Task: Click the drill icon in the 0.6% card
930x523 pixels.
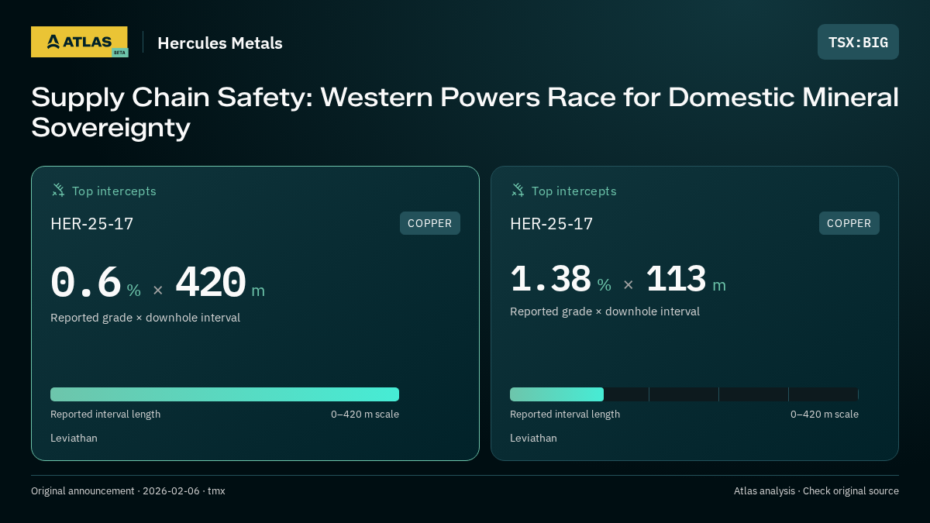Action: click(58, 190)
